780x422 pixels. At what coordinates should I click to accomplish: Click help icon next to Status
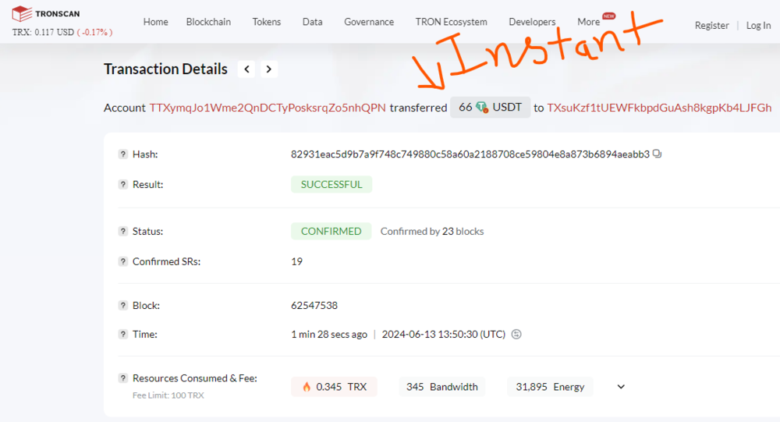pyautogui.click(x=123, y=232)
